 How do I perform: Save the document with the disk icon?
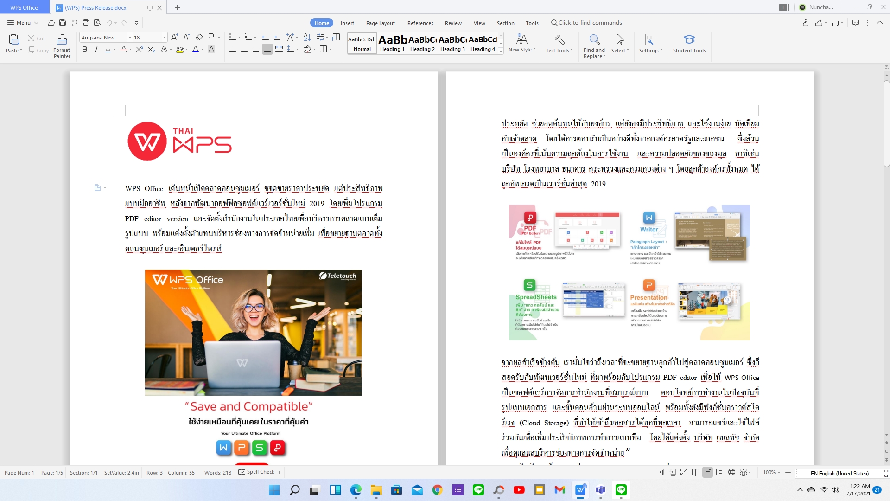[x=63, y=23]
